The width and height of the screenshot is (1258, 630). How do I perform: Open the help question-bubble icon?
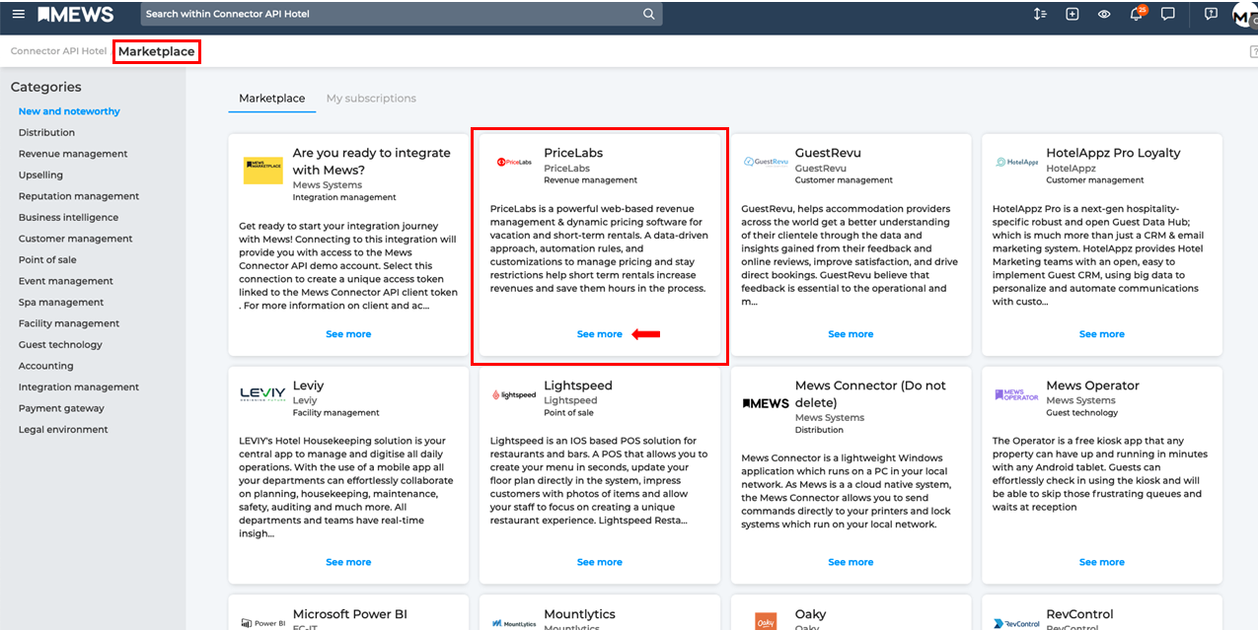click(x=1211, y=14)
